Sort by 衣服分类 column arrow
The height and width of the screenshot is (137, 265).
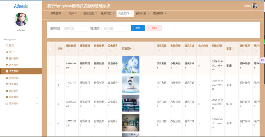(173, 51)
